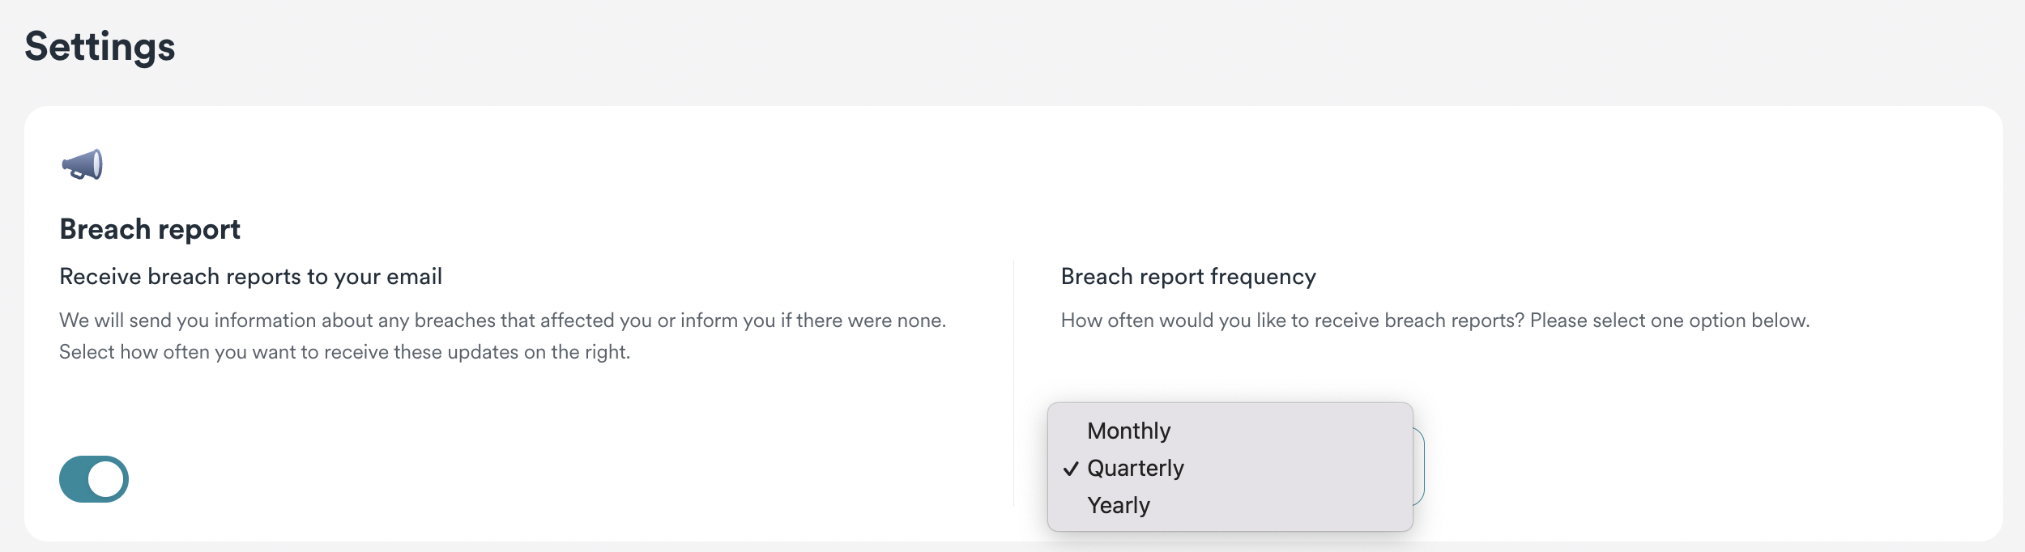The width and height of the screenshot is (2025, 552).
Task: Click the empty padding at the popup menu's bottom edge
Action: click(x=1230, y=525)
